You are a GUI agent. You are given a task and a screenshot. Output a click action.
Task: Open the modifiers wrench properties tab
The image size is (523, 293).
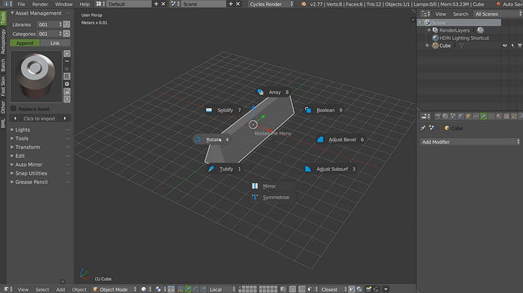pyautogui.click(x=484, y=116)
